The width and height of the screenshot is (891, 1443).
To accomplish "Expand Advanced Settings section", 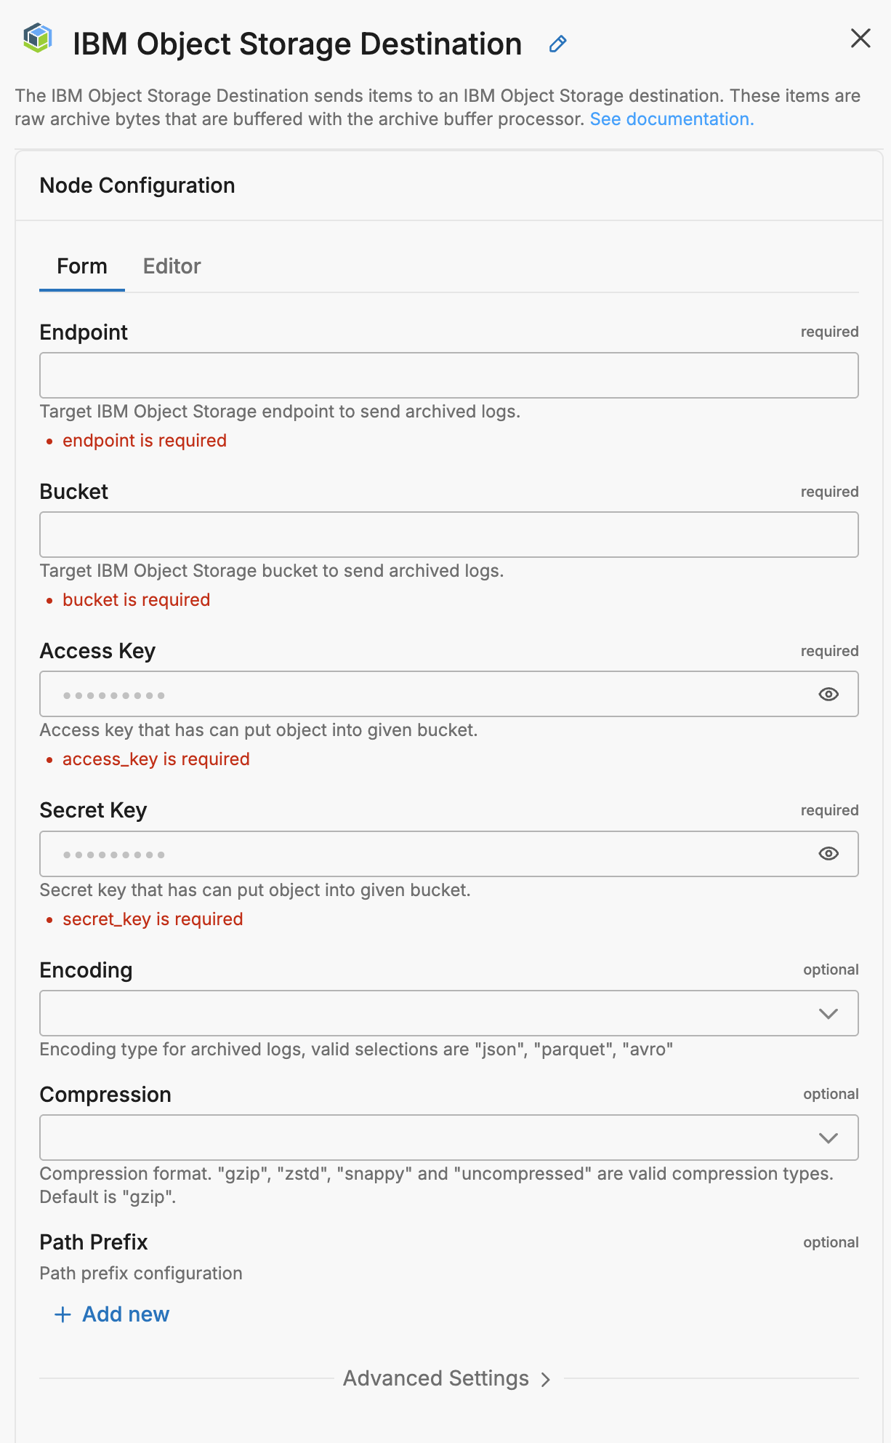I will tap(436, 1378).
